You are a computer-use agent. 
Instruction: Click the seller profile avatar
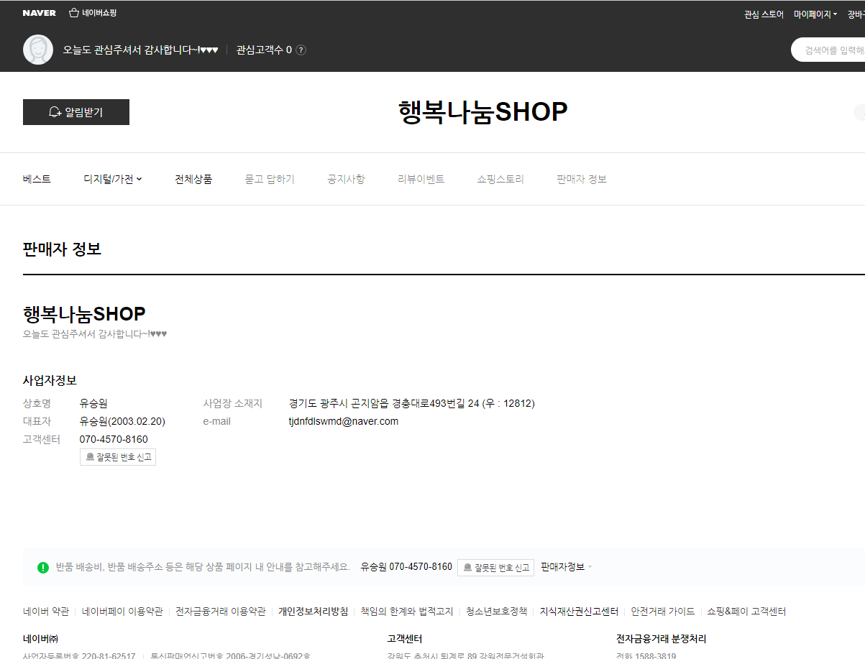point(38,50)
